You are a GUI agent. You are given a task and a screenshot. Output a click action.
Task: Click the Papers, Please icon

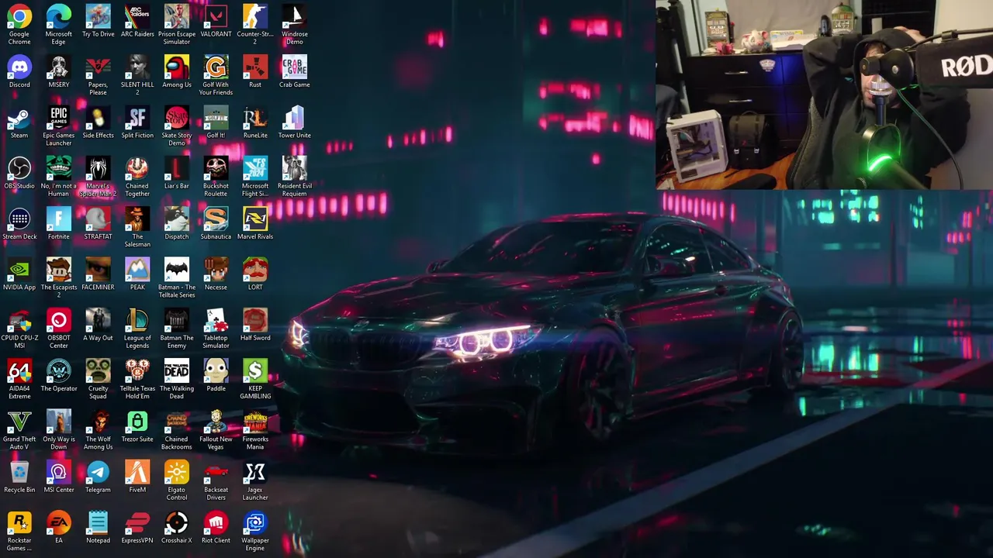[x=98, y=67]
